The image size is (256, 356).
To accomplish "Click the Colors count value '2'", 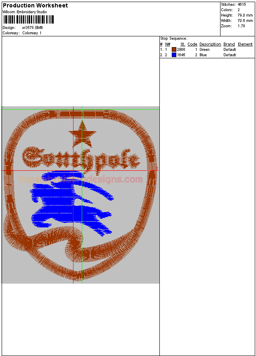I will 239,10.
